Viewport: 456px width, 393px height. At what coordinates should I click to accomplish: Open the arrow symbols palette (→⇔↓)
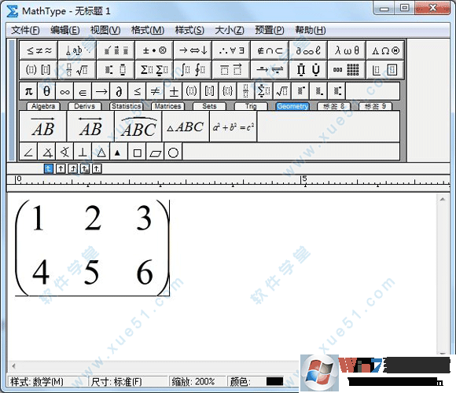click(193, 50)
